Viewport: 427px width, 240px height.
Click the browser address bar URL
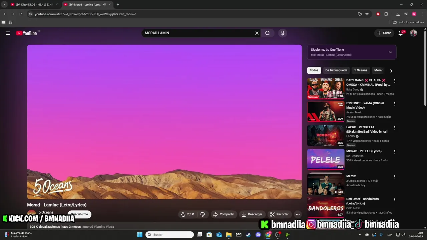click(86, 14)
